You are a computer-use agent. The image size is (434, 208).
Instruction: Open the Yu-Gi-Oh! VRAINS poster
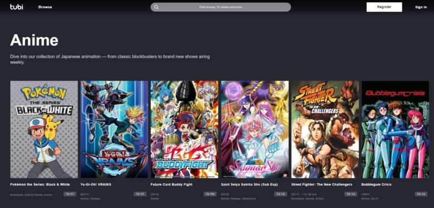[x=114, y=129]
